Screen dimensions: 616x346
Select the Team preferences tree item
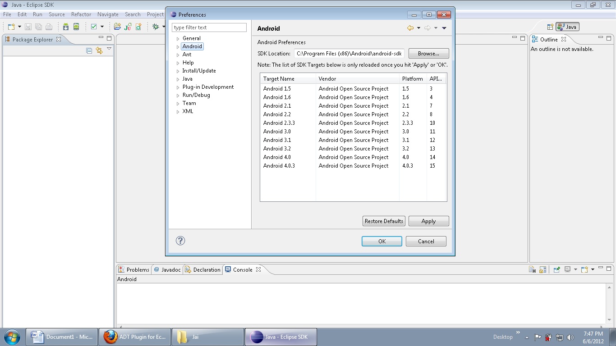pos(189,103)
